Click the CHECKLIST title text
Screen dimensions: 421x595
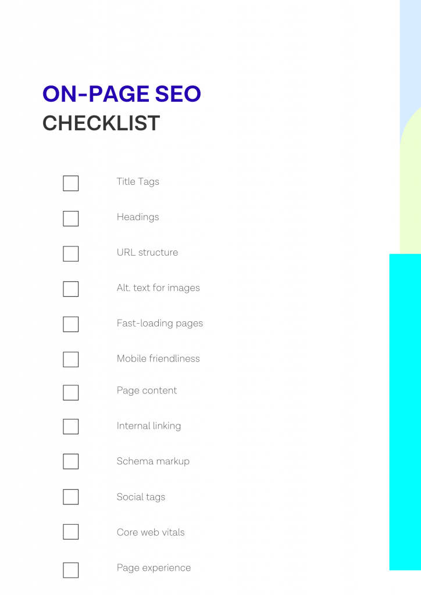(101, 123)
